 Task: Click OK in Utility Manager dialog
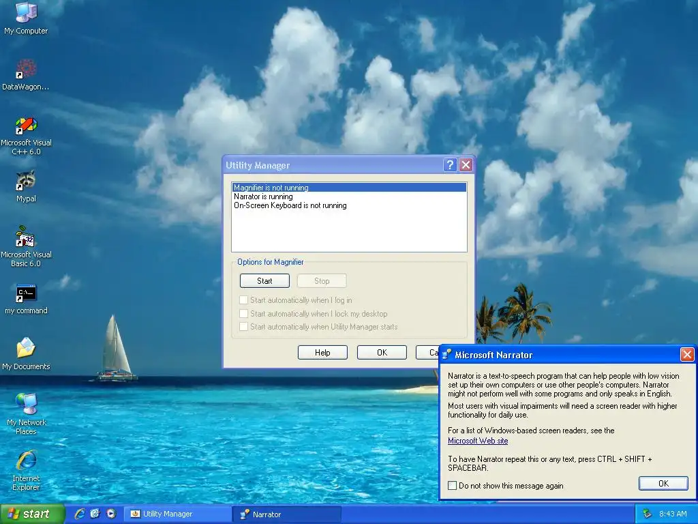click(x=382, y=353)
